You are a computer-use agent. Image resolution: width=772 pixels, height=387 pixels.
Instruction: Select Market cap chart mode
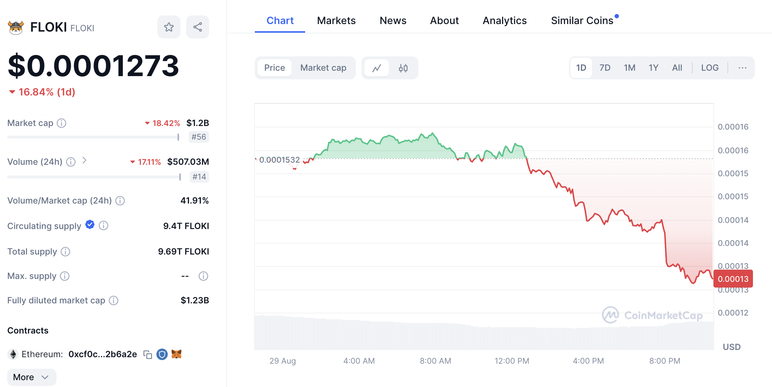tap(323, 68)
